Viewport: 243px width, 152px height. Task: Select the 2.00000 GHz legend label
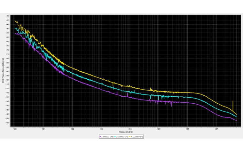[122, 137]
